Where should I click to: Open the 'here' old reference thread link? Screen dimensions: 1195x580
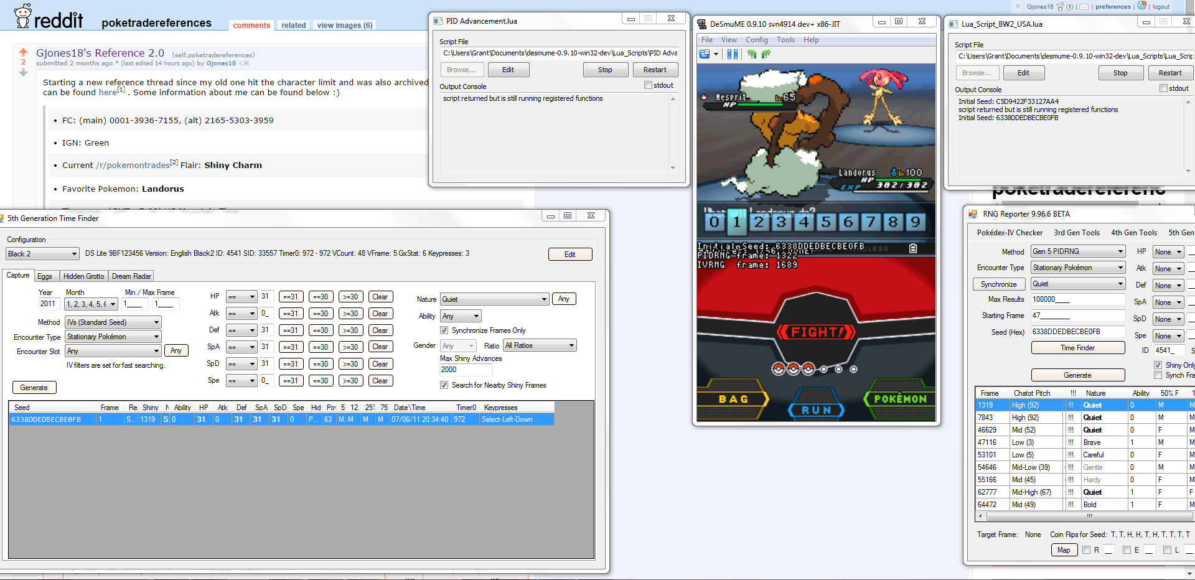108,93
